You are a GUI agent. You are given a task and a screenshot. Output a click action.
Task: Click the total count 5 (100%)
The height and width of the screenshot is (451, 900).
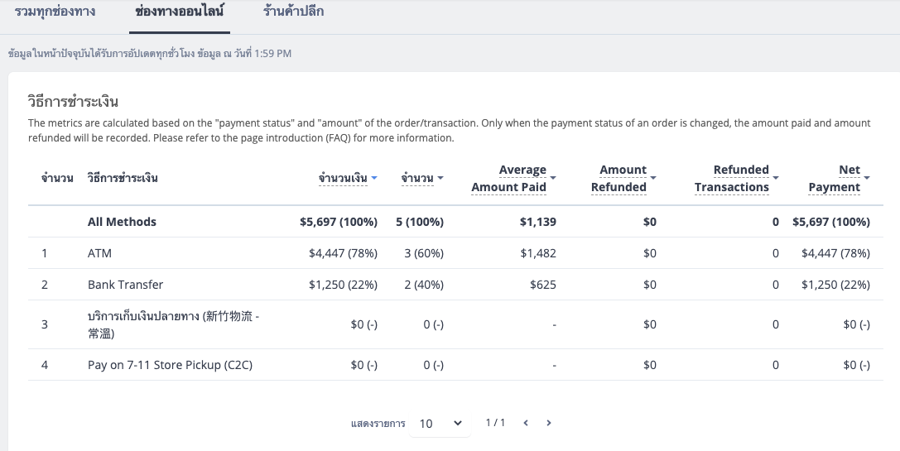click(x=420, y=222)
